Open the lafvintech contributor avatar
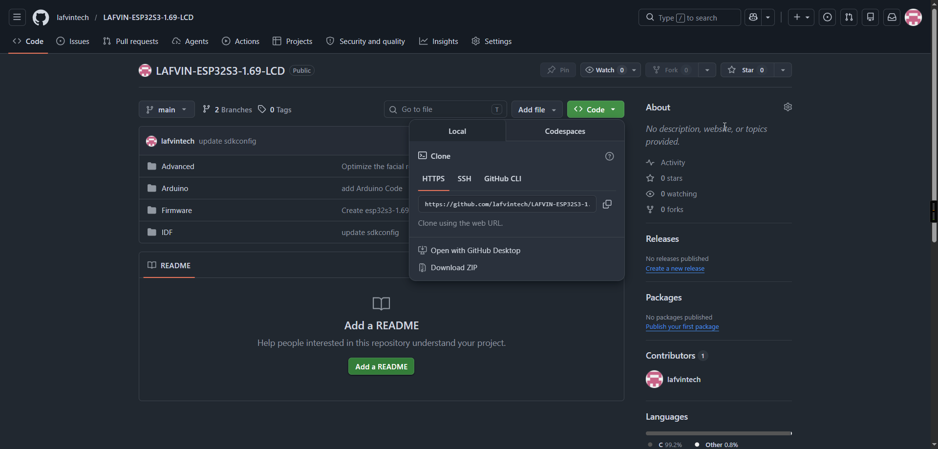Screen dimensions: 938x449 coord(654,379)
